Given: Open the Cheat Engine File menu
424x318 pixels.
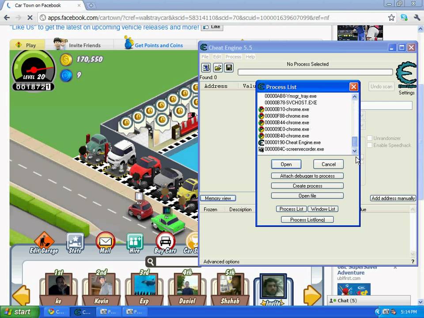Looking at the screenshot, I should 205,57.
